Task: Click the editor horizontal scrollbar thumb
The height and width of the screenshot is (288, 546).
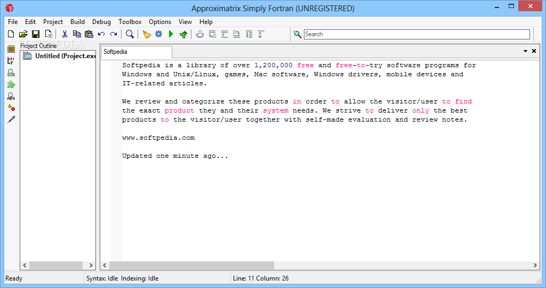Action: pos(191,266)
